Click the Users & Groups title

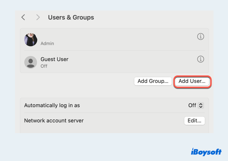71,17
